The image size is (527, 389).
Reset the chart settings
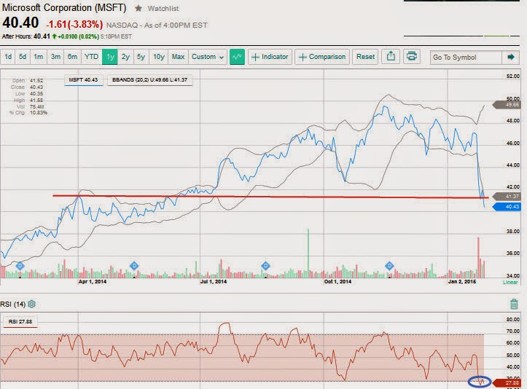tap(365, 57)
